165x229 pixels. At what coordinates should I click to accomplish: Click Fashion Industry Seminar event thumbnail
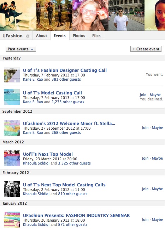click(x=12, y=219)
